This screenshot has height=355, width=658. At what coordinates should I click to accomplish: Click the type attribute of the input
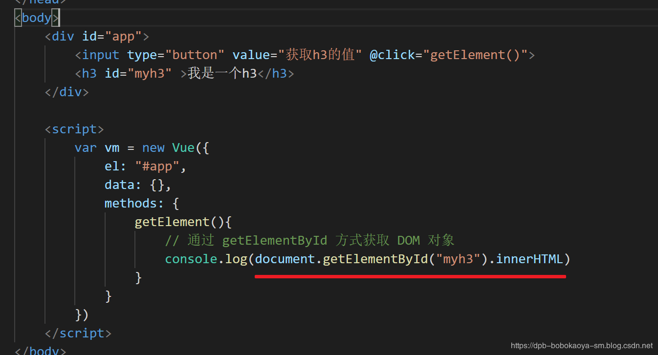tap(142, 55)
